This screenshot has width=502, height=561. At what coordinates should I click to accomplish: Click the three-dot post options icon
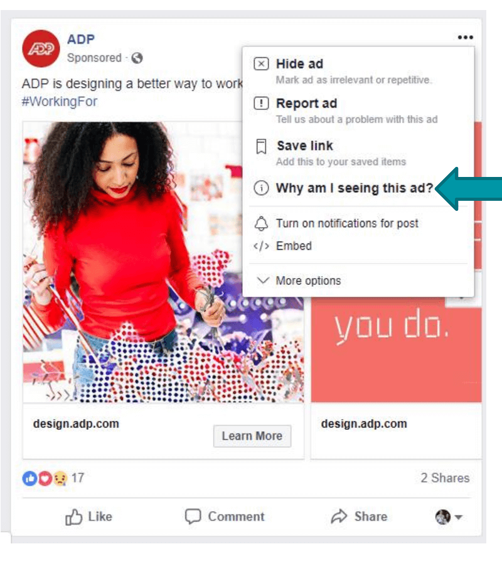point(465,37)
